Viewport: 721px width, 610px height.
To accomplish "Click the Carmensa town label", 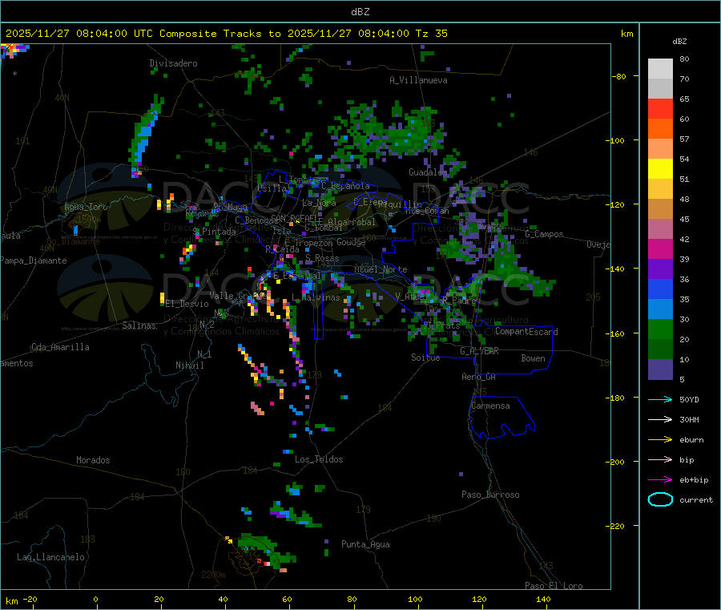I will [490, 406].
